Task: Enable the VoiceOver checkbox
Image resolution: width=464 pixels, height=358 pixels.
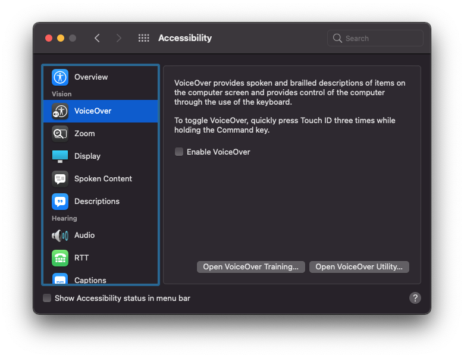Action: coord(179,152)
